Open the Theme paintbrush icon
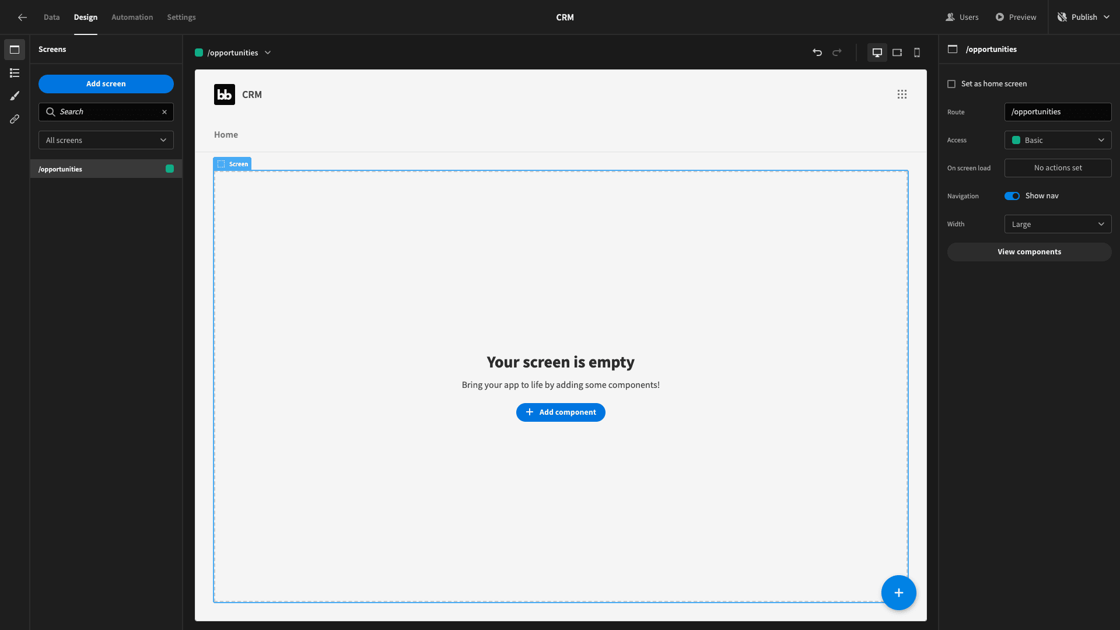 point(15,96)
